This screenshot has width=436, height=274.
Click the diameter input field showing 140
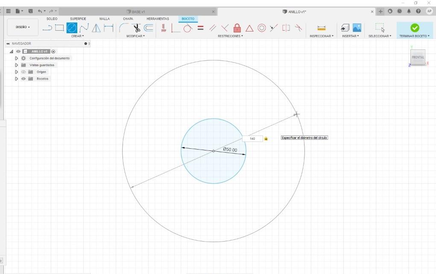click(x=252, y=138)
